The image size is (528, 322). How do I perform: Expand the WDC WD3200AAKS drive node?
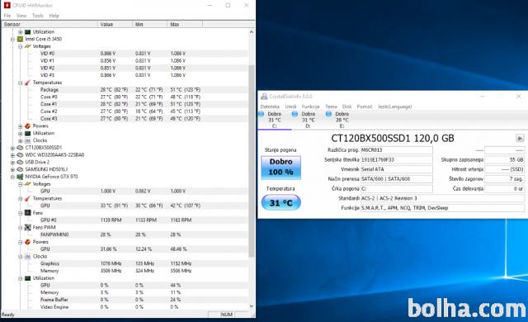[x=13, y=155]
